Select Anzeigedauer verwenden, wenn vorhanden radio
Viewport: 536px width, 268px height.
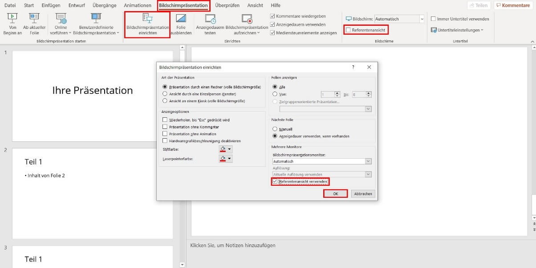[x=275, y=136]
